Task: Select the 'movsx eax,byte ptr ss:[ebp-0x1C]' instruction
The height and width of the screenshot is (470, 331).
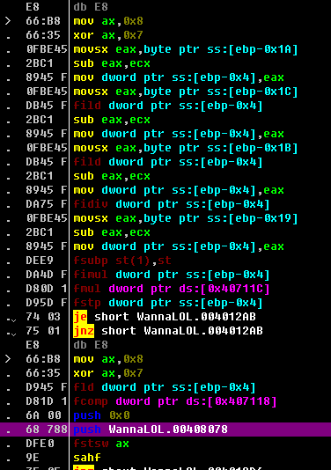Action: tap(186, 92)
